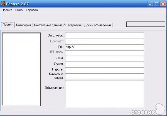The height and width of the screenshot is (116, 167).
Task: Click the Ключевые слова input field
Action: tap(104, 76)
